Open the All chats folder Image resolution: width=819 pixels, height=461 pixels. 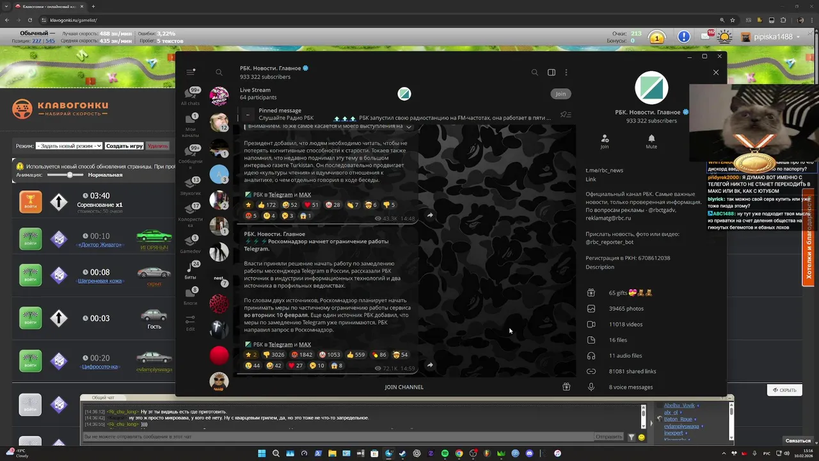point(191,97)
